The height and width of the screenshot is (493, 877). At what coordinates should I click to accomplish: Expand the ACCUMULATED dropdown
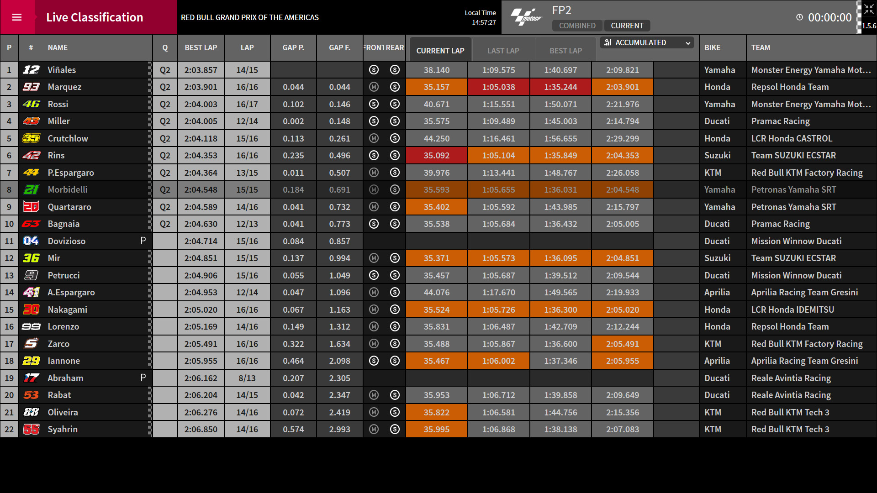click(x=647, y=42)
